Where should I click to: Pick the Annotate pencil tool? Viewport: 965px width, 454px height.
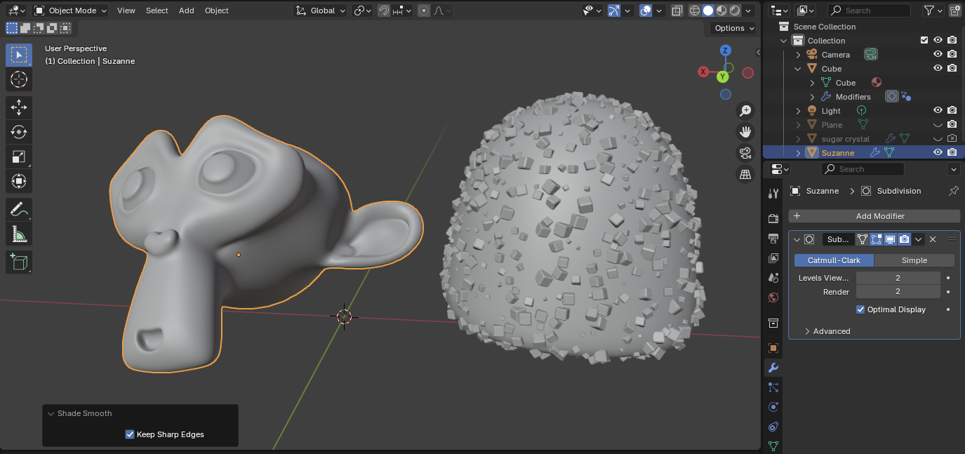pos(19,209)
